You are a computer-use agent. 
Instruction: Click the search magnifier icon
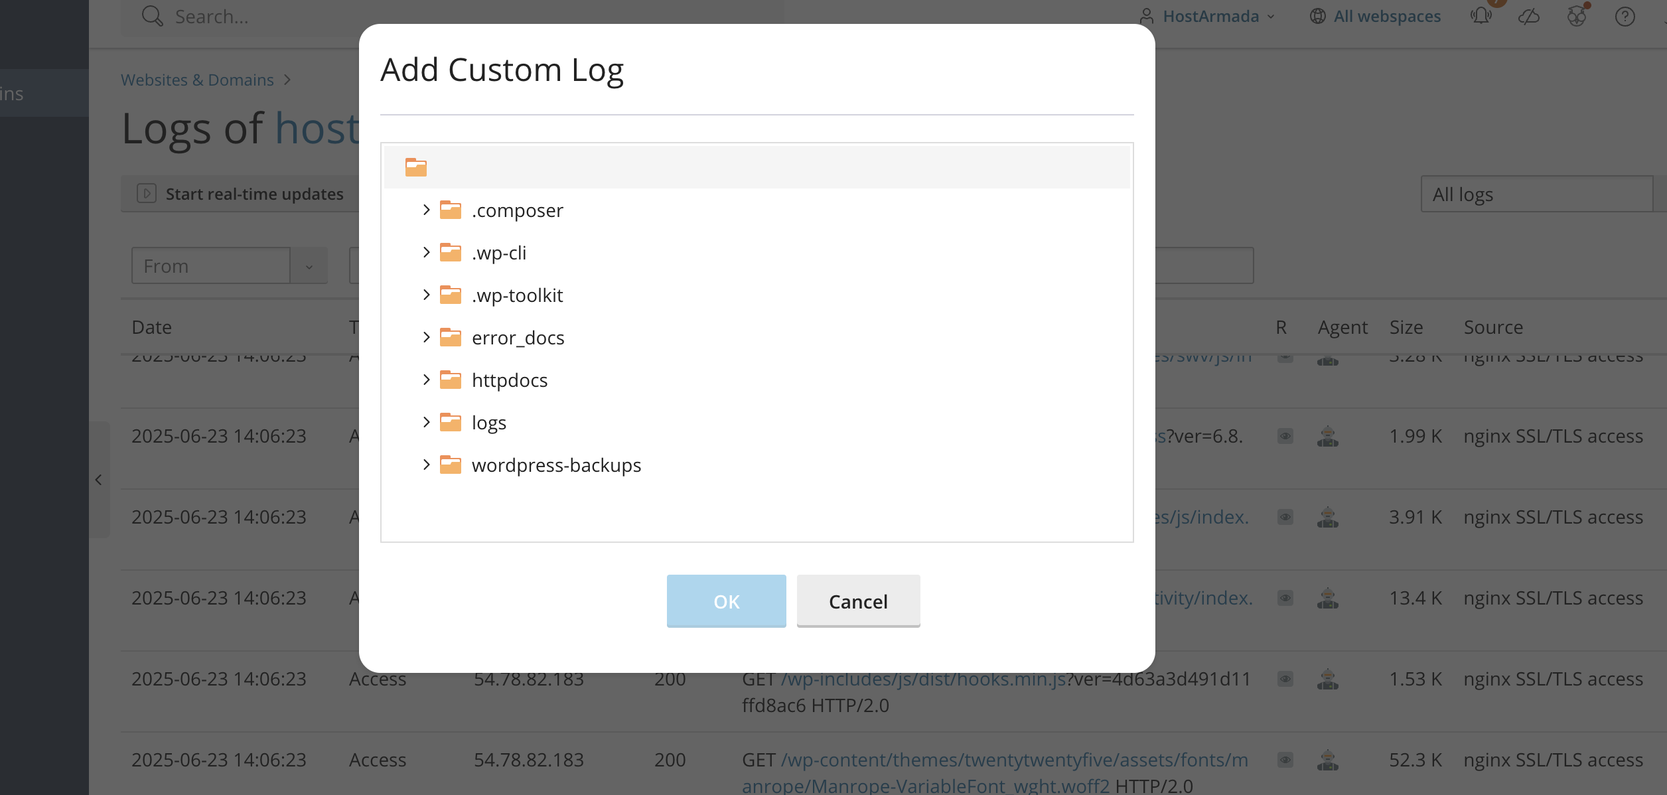tap(152, 16)
